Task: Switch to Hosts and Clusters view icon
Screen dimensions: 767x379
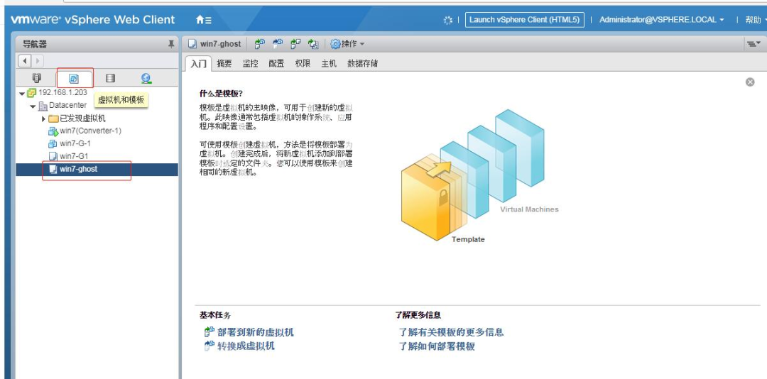Action: point(37,78)
